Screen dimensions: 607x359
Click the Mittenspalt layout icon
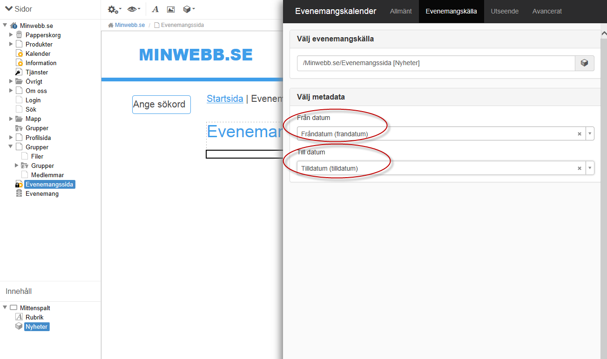coord(13,308)
